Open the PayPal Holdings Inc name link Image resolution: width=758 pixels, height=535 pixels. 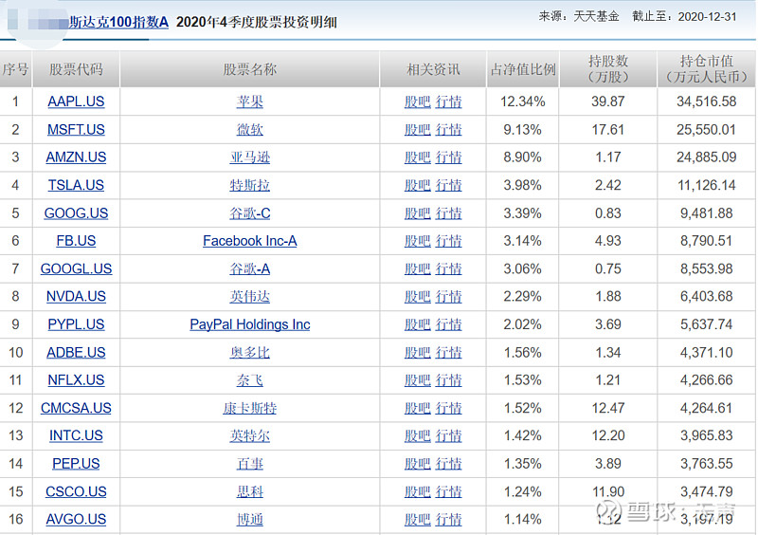250,324
